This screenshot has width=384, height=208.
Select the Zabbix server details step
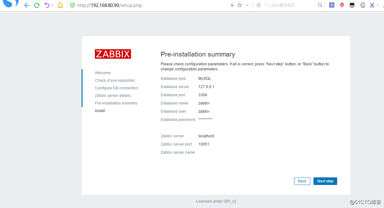click(x=113, y=96)
